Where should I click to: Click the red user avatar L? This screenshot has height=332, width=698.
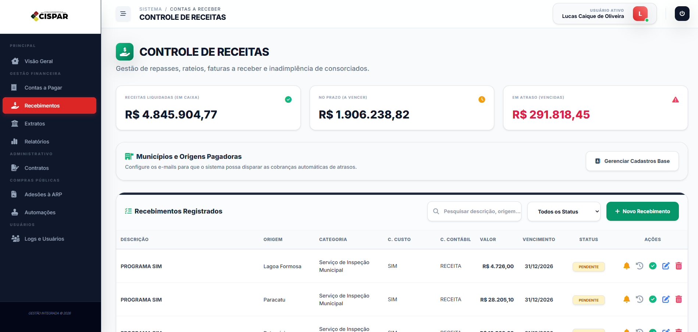pyautogui.click(x=640, y=14)
